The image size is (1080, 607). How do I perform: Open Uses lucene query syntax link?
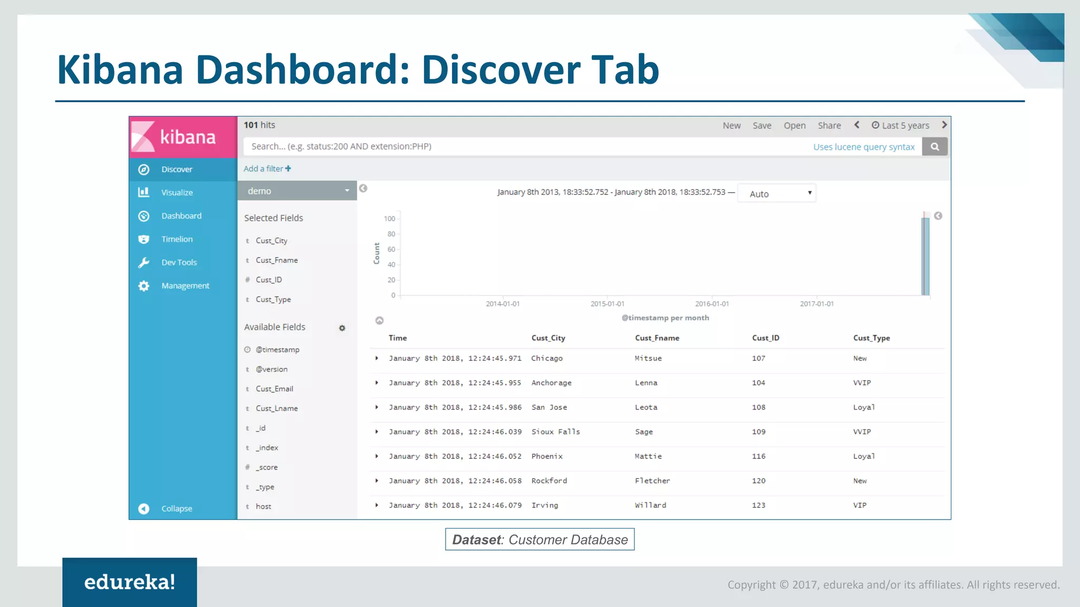point(863,147)
